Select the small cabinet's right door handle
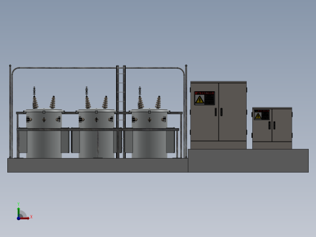This screenshot has height=237, width=316. (274, 125)
